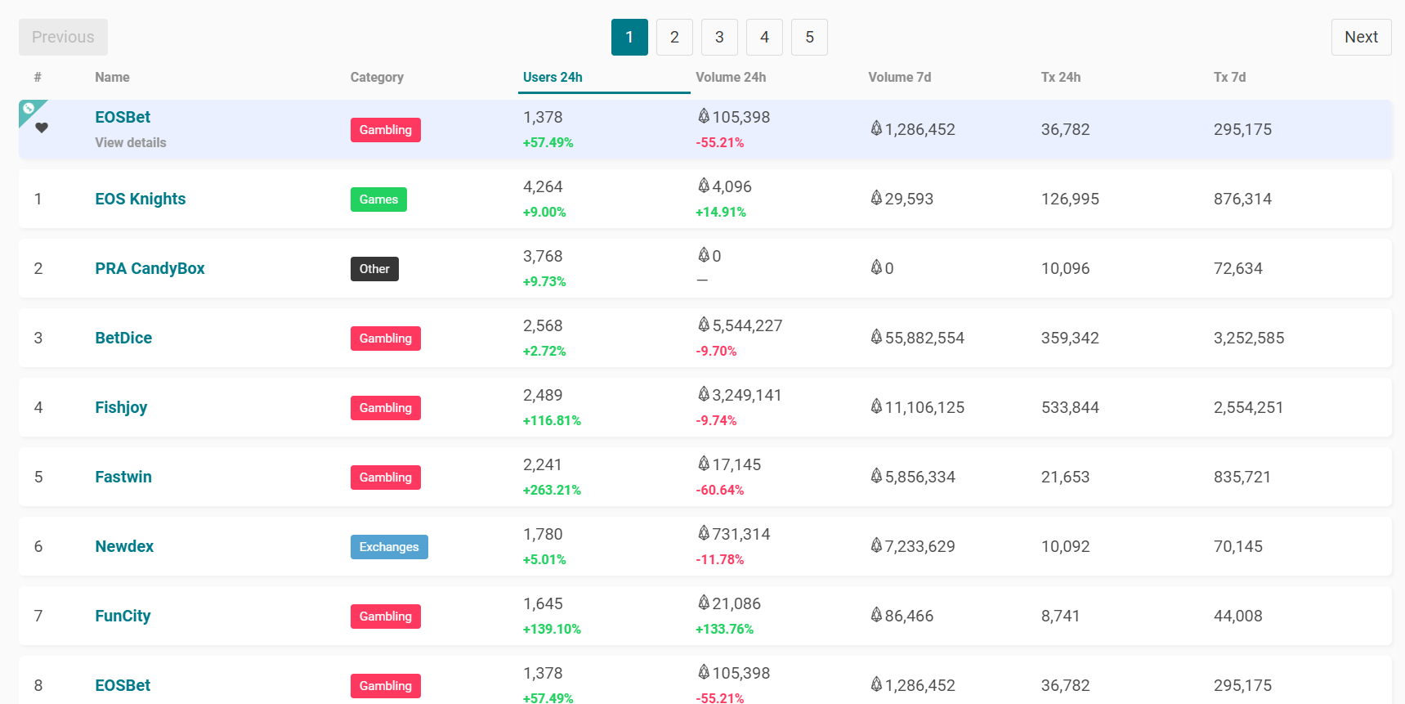Open BetDice dapp page
Screen dimensions: 1405x704
123,338
